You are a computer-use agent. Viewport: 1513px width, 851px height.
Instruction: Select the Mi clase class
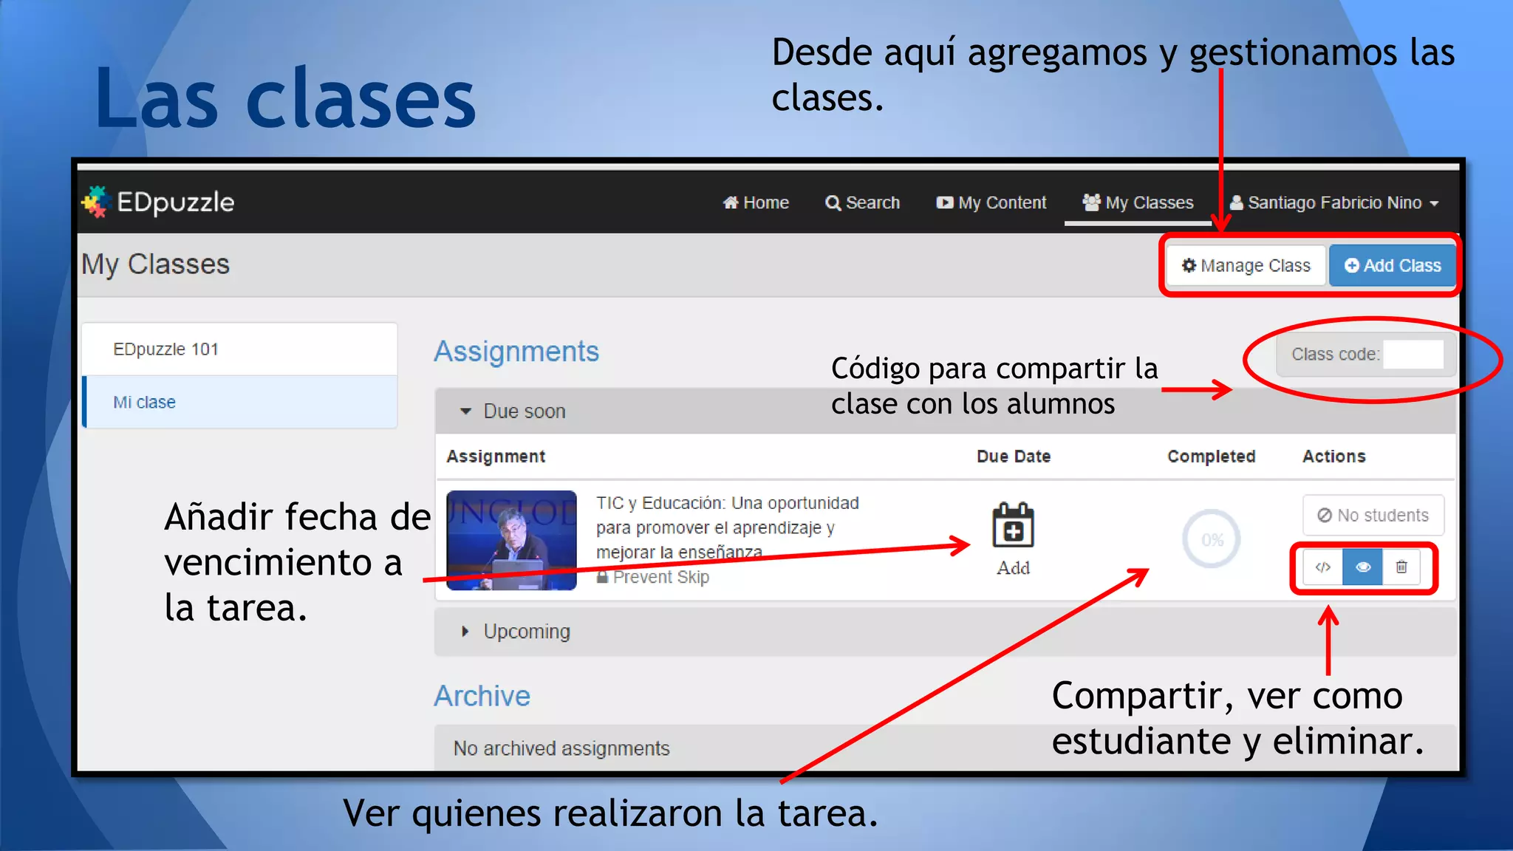[x=240, y=402]
